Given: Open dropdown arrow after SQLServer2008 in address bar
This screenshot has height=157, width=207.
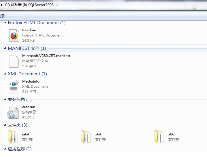Looking at the screenshot, I should point(57,5).
